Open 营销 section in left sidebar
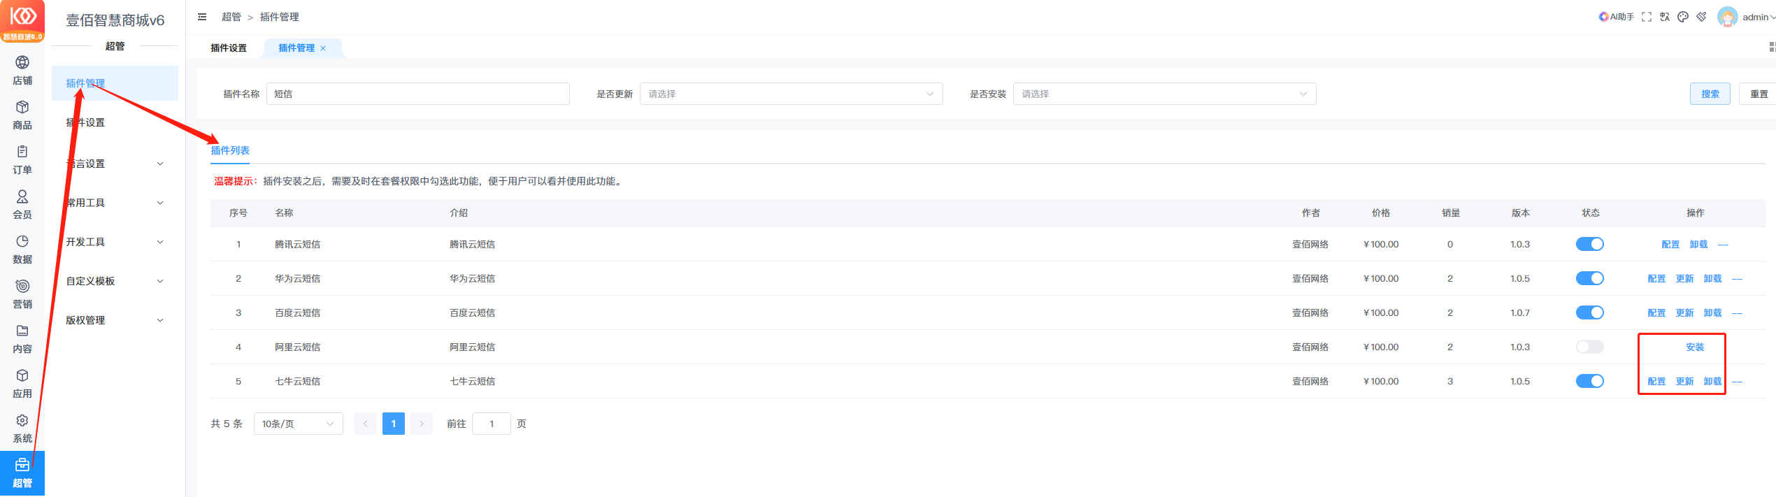Viewport: 1776px width, 497px height. 22,294
